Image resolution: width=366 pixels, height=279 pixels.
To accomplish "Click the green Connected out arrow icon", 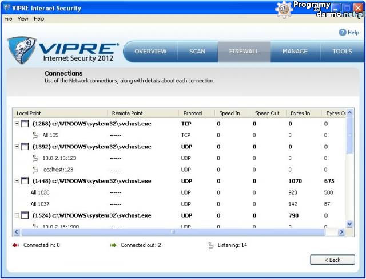I will coord(113,245).
